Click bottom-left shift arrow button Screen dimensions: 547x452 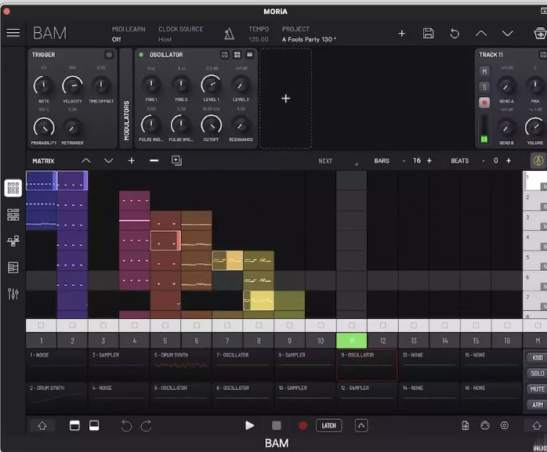pos(42,426)
